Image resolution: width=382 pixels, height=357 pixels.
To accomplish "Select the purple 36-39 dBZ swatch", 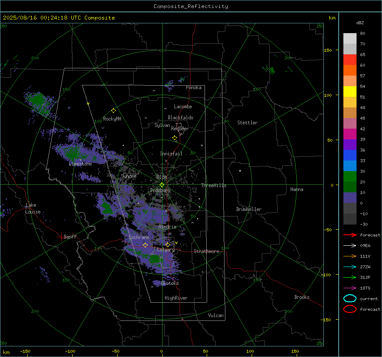I will [350, 144].
